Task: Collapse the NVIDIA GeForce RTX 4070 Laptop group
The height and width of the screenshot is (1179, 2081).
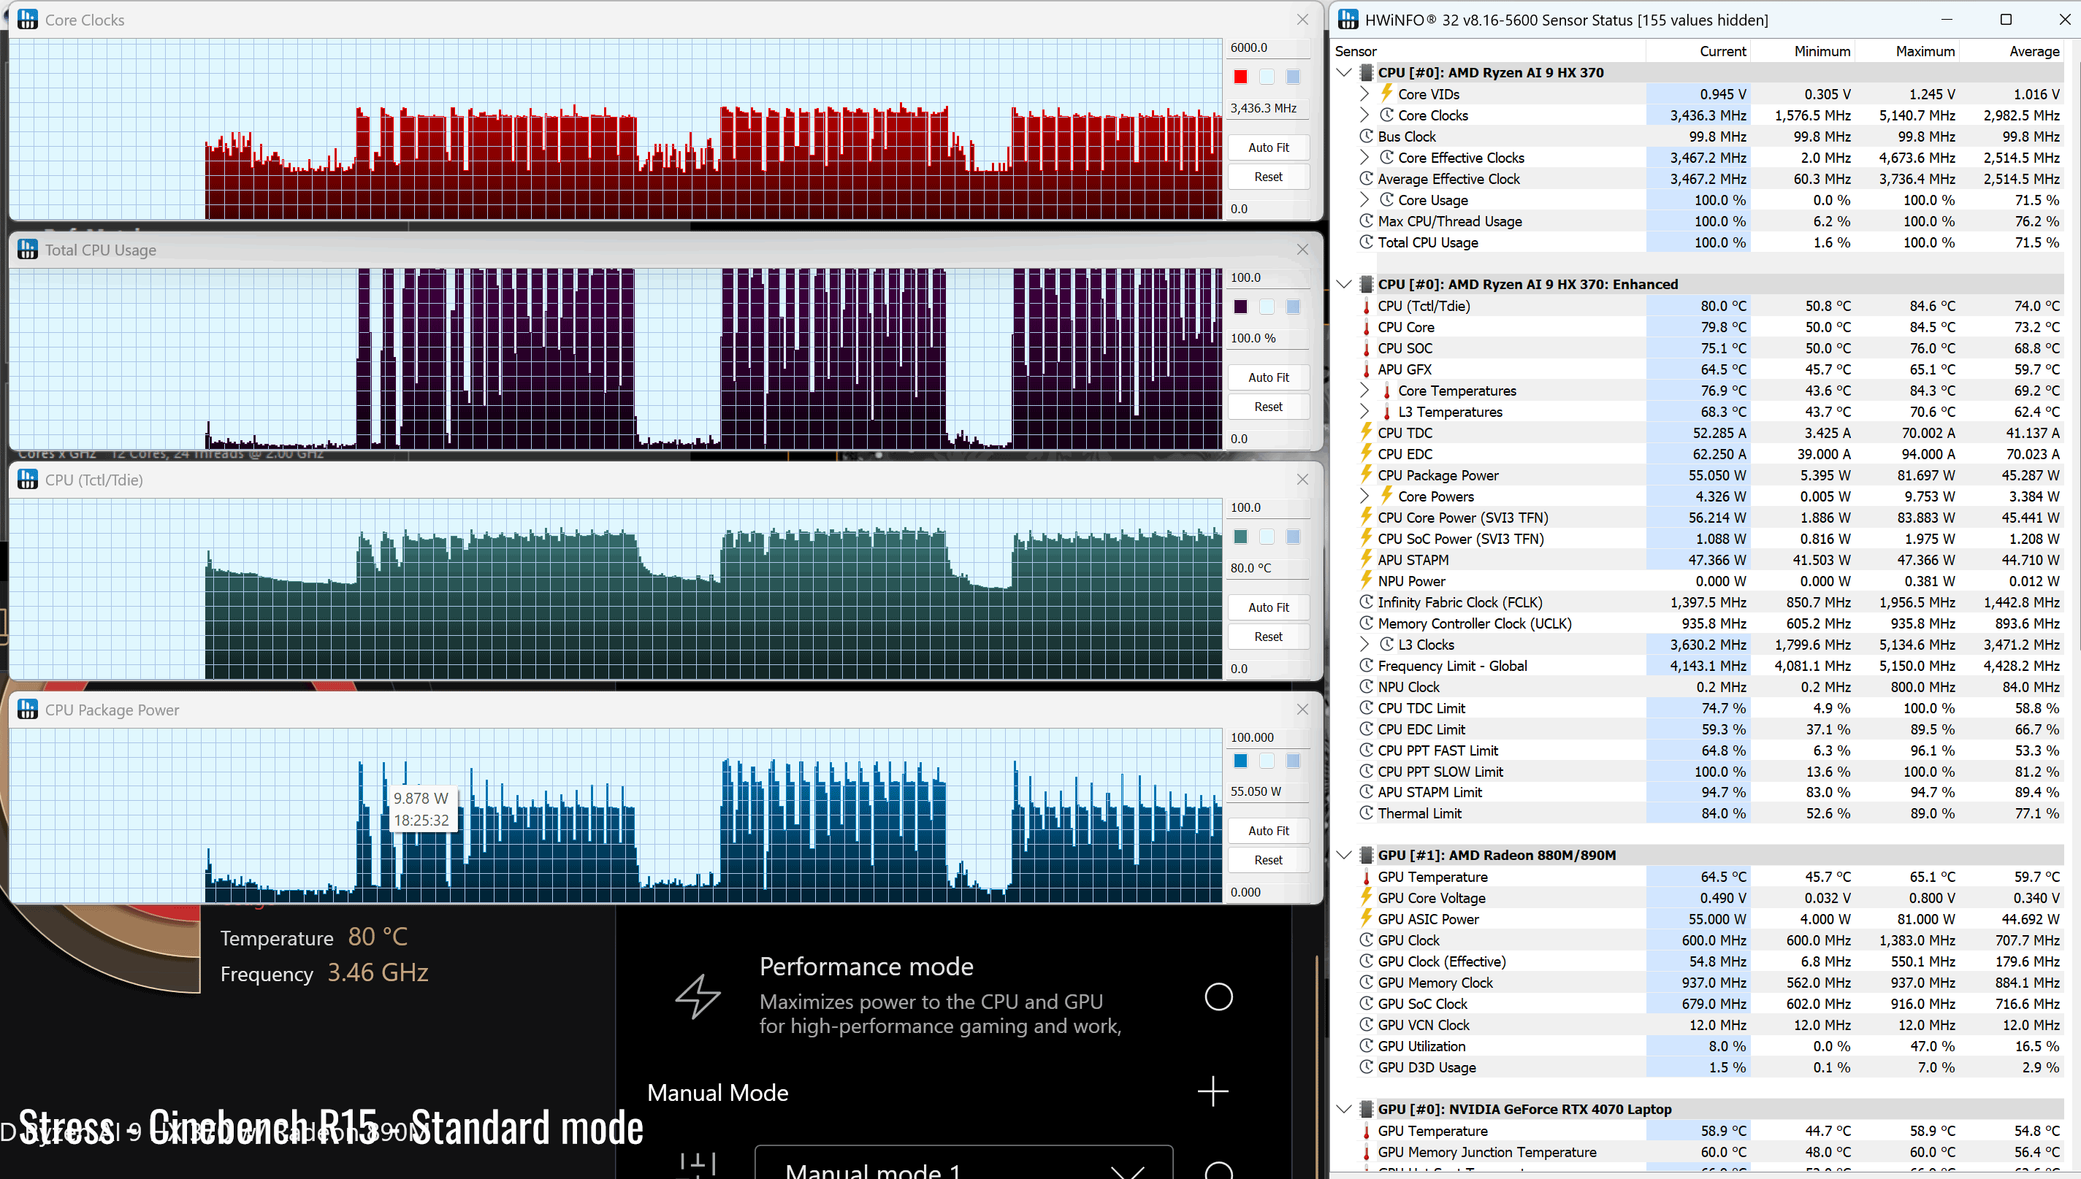Action: [1345, 1110]
